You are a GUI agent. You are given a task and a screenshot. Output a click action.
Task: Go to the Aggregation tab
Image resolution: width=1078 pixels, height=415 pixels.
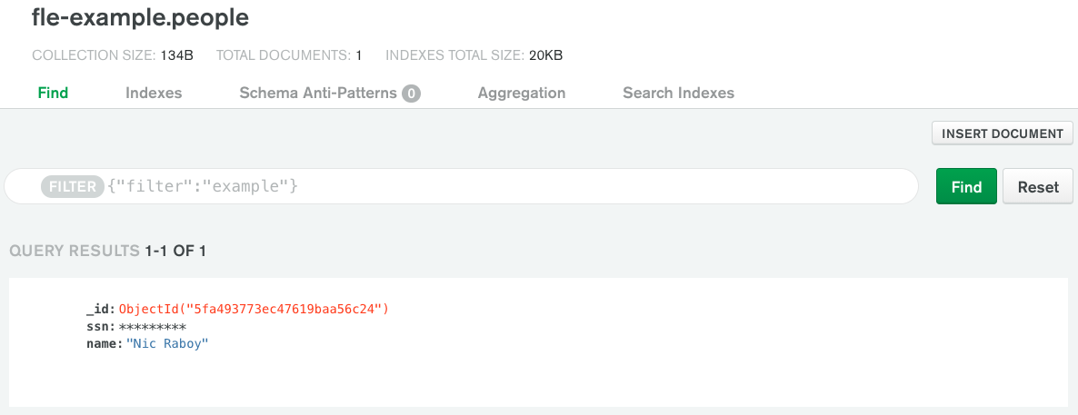pos(522,93)
